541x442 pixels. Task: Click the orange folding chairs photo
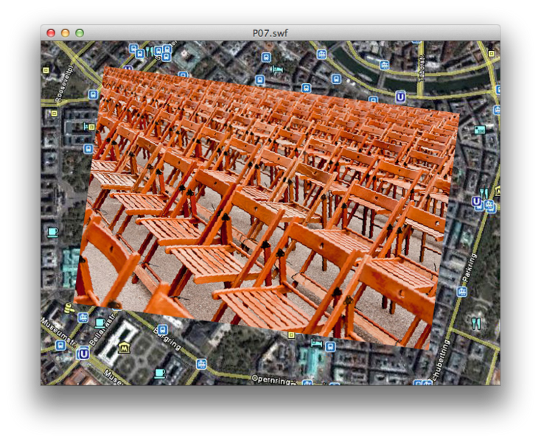pyautogui.click(x=267, y=208)
